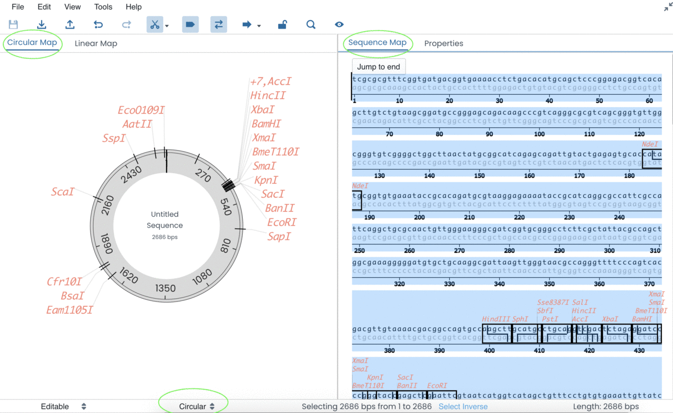Click the flip orientation arrows icon
Screen dimensions: 673x413
click(218, 24)
